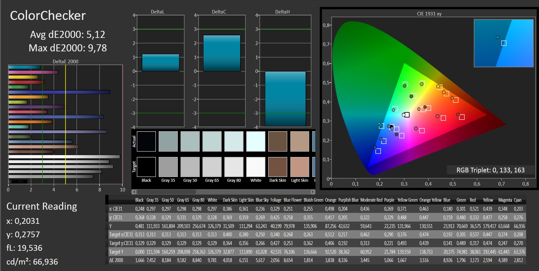Click the negative bar in the DeltaH chart

click(285, 99)
